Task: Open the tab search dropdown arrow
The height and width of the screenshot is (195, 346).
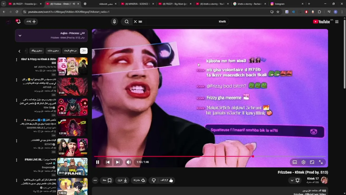Action: [x=3, y=4]
